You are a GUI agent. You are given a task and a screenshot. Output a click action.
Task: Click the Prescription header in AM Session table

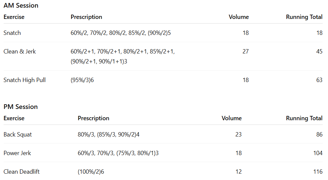[x=86, y=17]
